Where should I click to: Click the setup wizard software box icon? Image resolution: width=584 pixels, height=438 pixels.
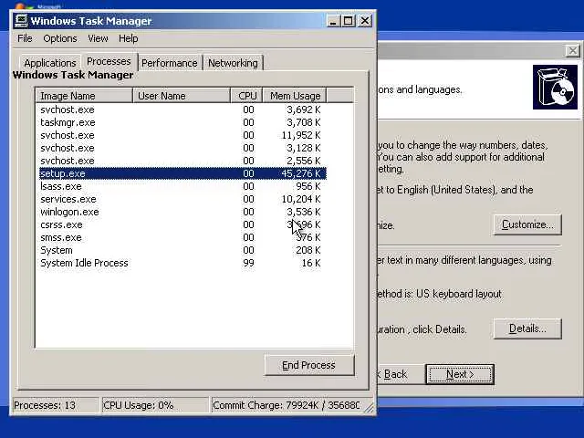(555, 88)
